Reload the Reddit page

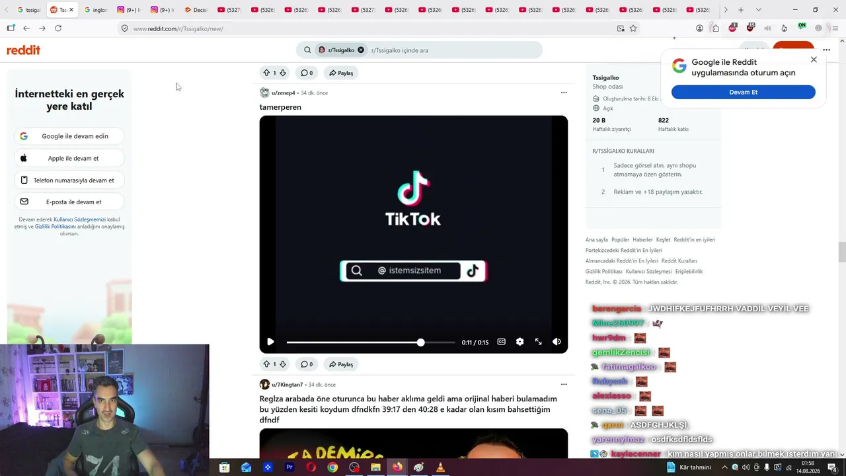coord(58,28)
